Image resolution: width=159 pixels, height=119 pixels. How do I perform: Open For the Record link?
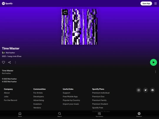[11, 100]
